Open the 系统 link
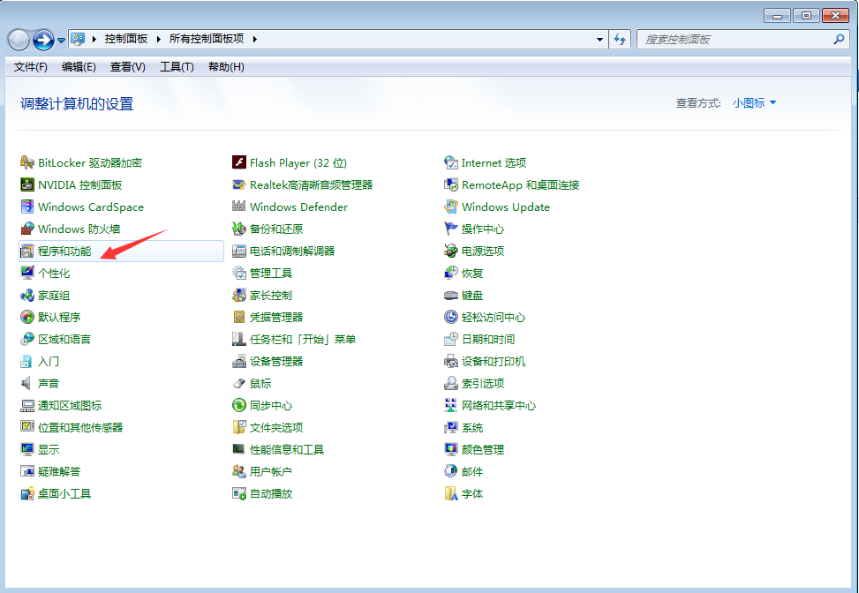The width and height of the screenshot is (859, 593). pyautogui.click(x=472, y=428)
